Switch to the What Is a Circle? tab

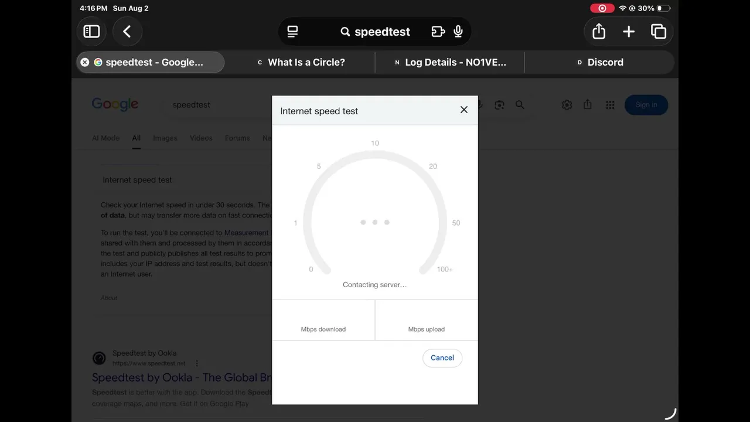pos(301,62)
